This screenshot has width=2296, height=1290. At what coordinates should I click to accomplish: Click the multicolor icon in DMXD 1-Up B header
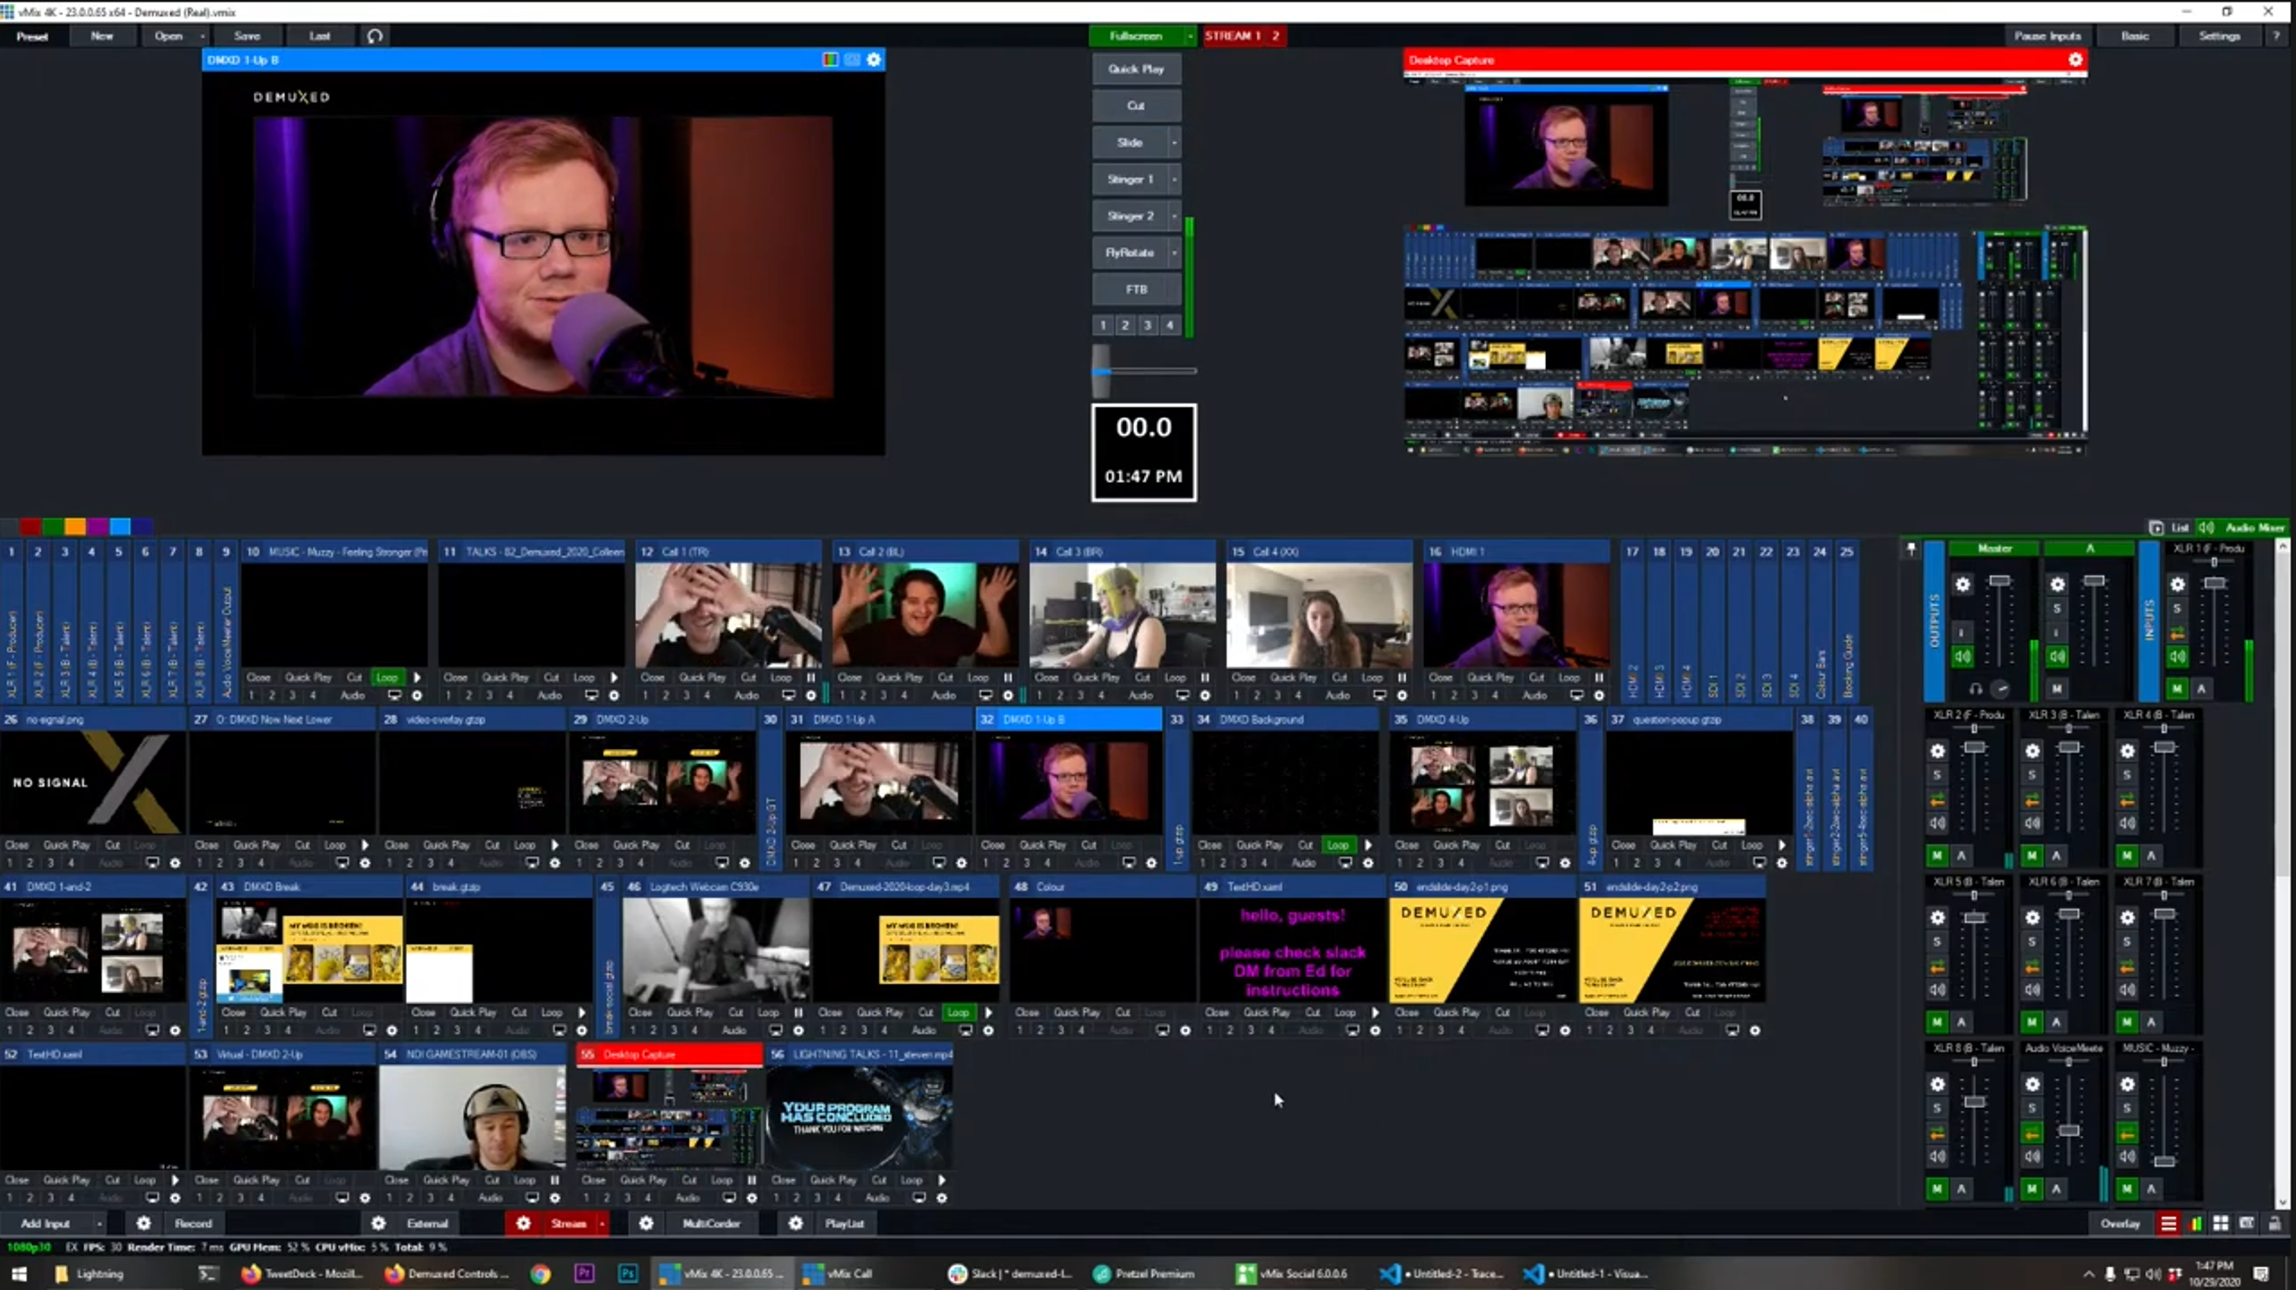pyautogui.click(x=830, y=60)
